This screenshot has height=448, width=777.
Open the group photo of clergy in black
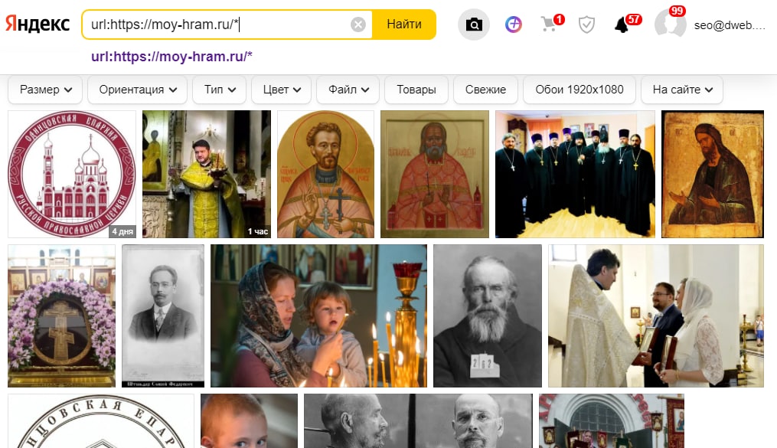[x=575, y=174]
